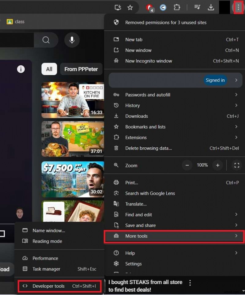
Task: Click the channel info icon
Action: [x=21, y=69]
